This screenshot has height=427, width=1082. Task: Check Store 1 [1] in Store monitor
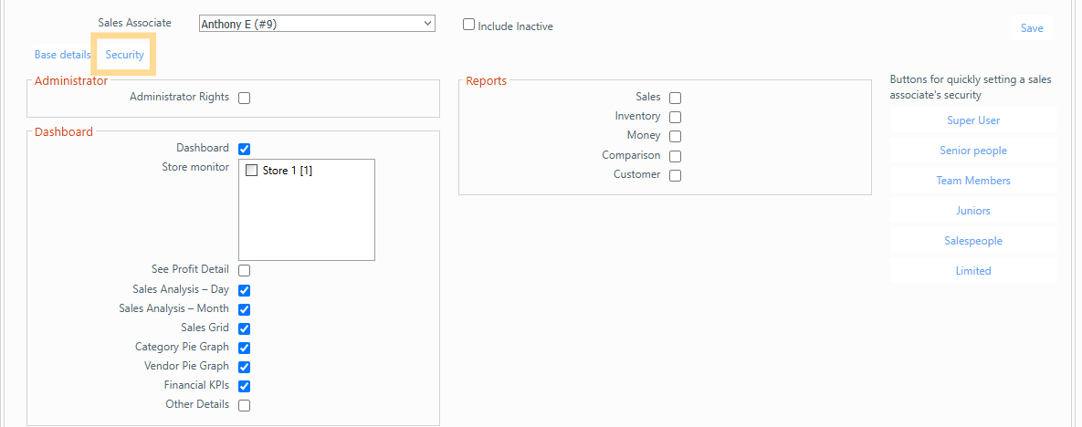coord(252,171)
